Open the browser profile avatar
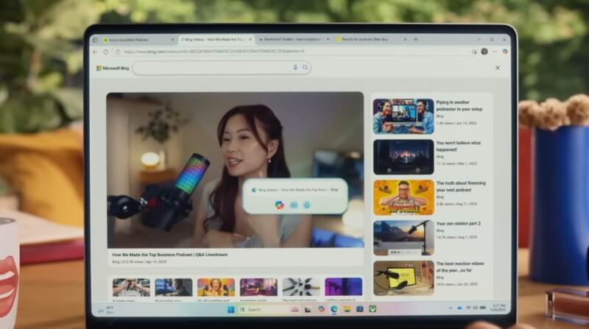This screenshot has width=589, height=329. coord(484,52)
